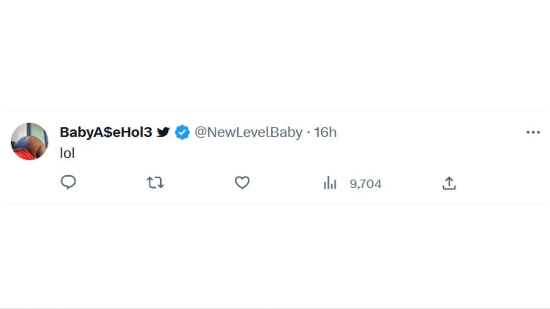Click the blank white area above the tweet
Screen dimensions: 550x309
[x=275, y=55]
